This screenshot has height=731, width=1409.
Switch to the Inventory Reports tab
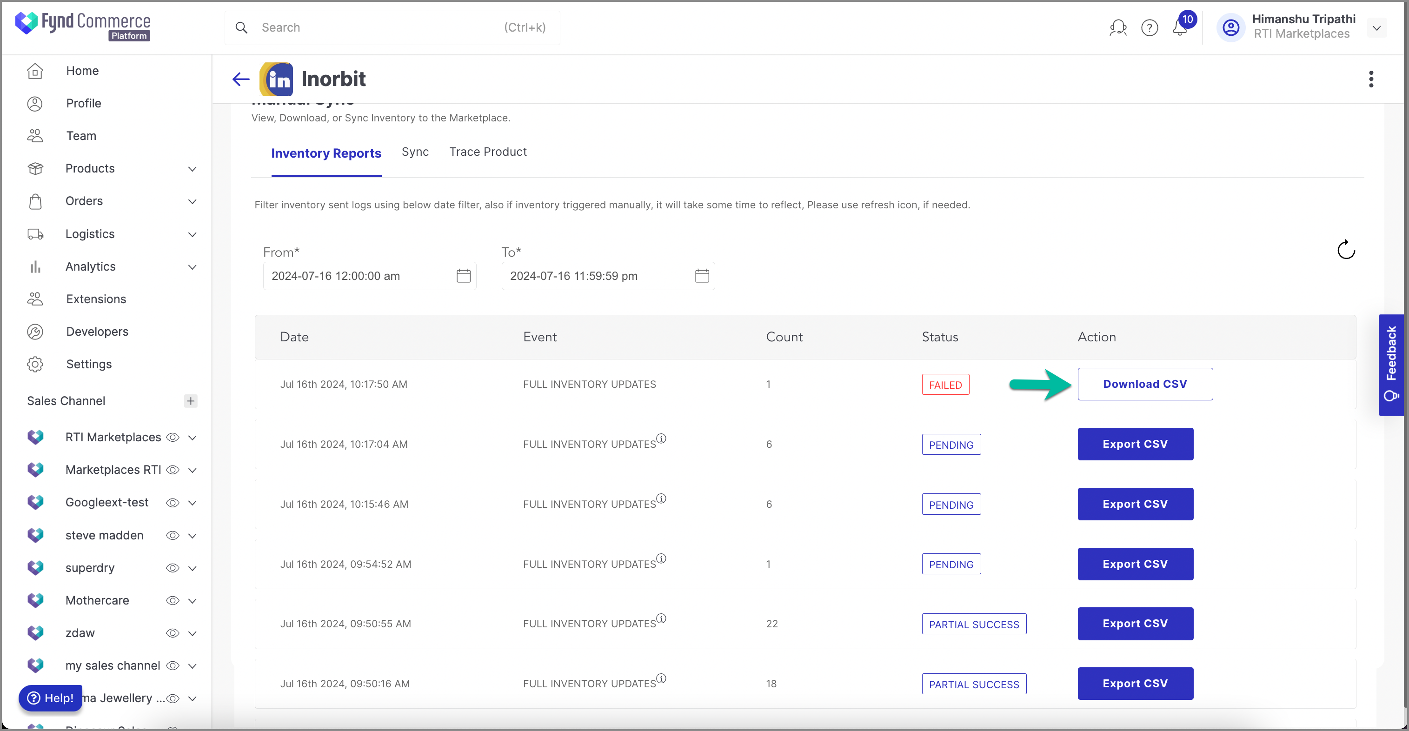pos(326,153)
